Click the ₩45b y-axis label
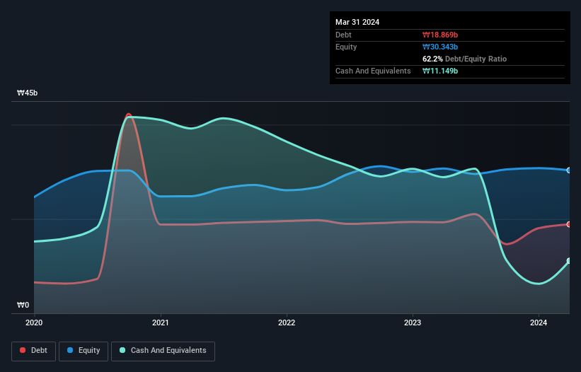 [x=27, y=93]
